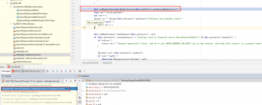
Task: Click the remove watch minus icon
Action: pos(80,85)
